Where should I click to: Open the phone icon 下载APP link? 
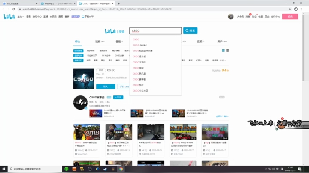pos(88,17)
